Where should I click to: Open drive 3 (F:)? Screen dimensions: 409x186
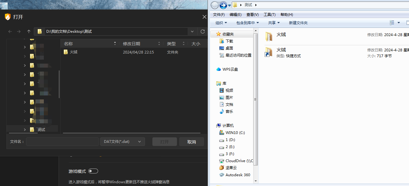230,154
